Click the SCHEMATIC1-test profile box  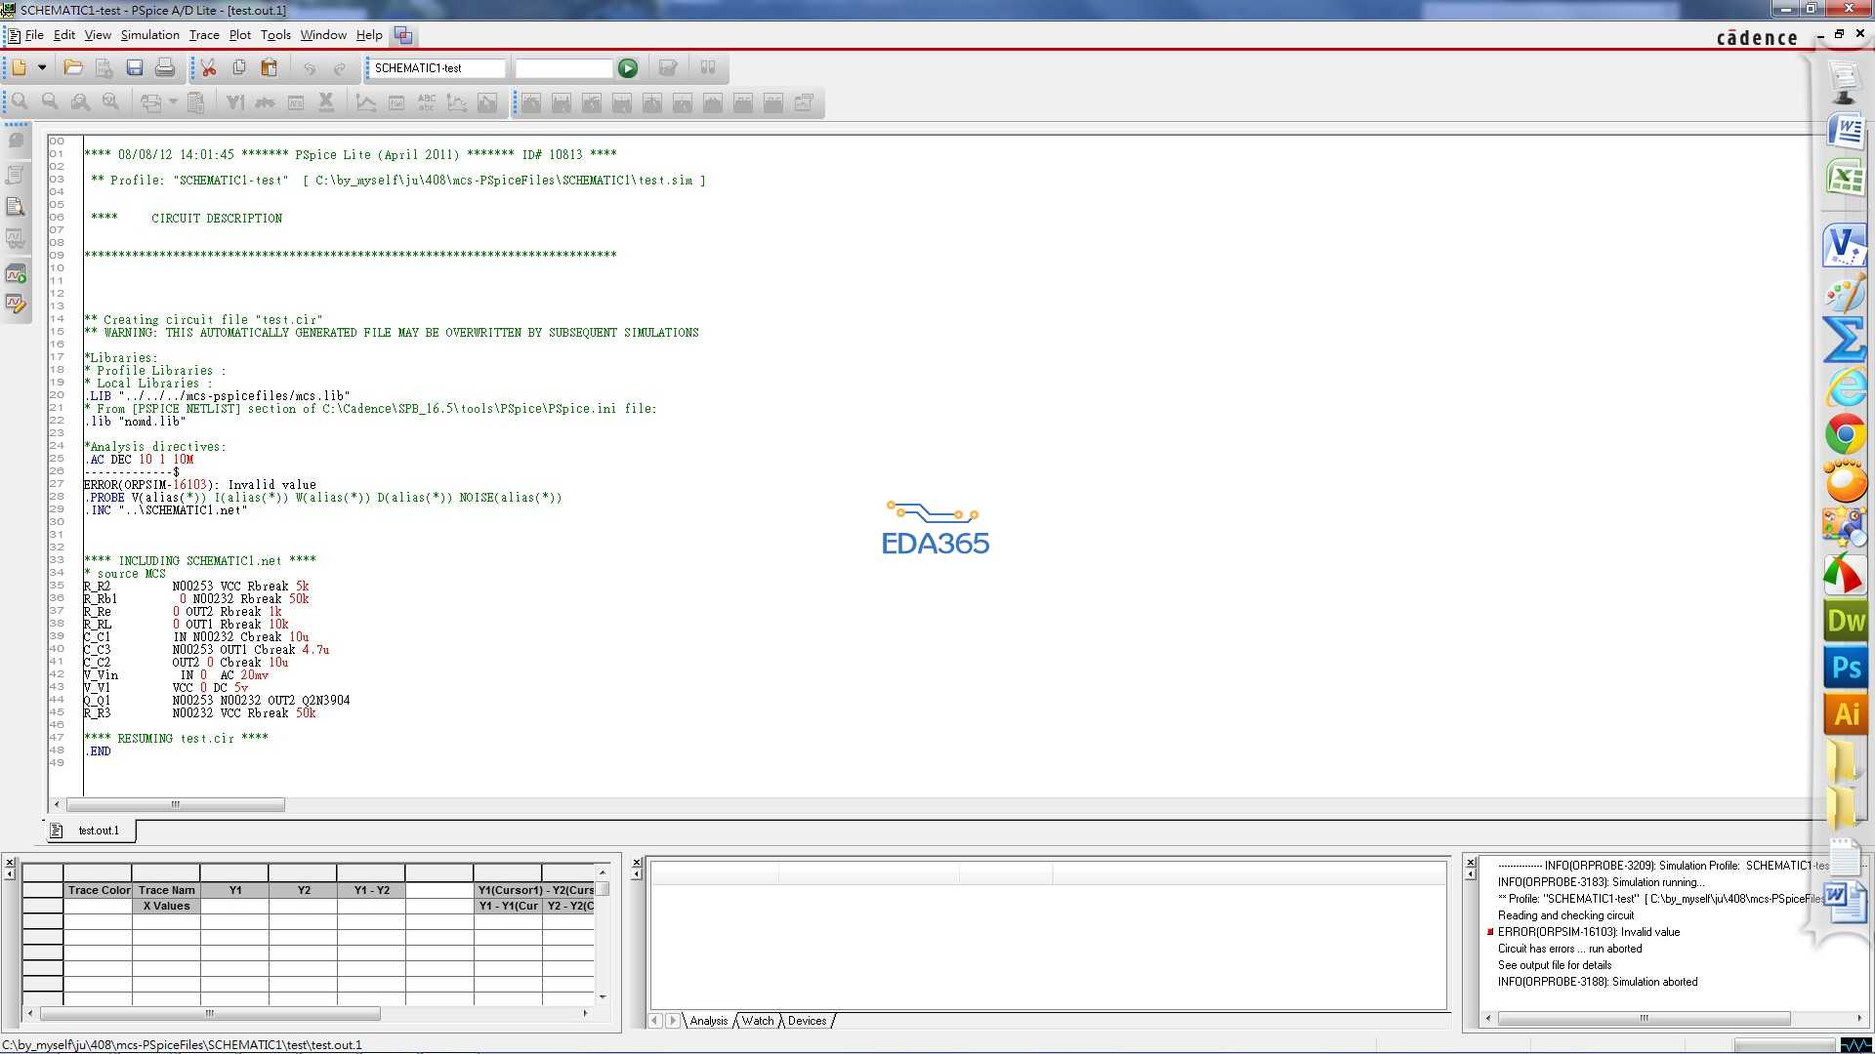[x=437, y=68]
